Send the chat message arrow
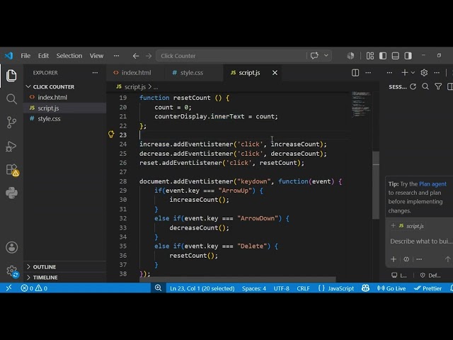 [x=447, y=259]
